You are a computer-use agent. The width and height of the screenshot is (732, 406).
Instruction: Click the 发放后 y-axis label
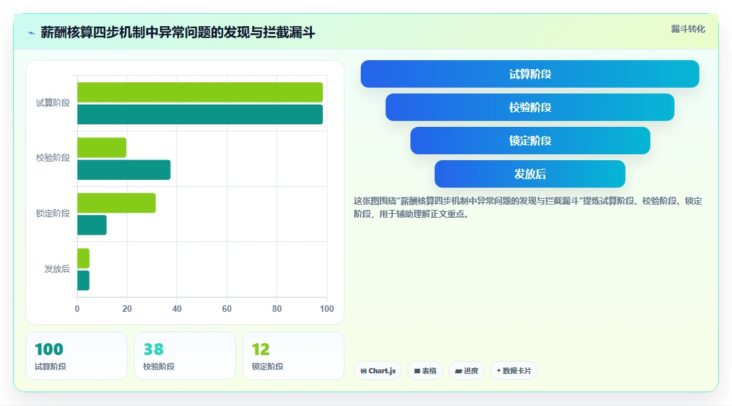click(x=57, y=269)
